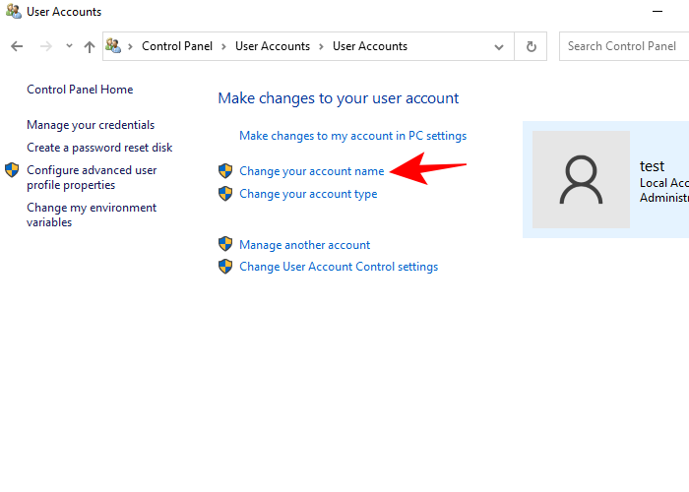
Task: Open the recent locations dropdown chevron
Action: (x=69, y=46)
